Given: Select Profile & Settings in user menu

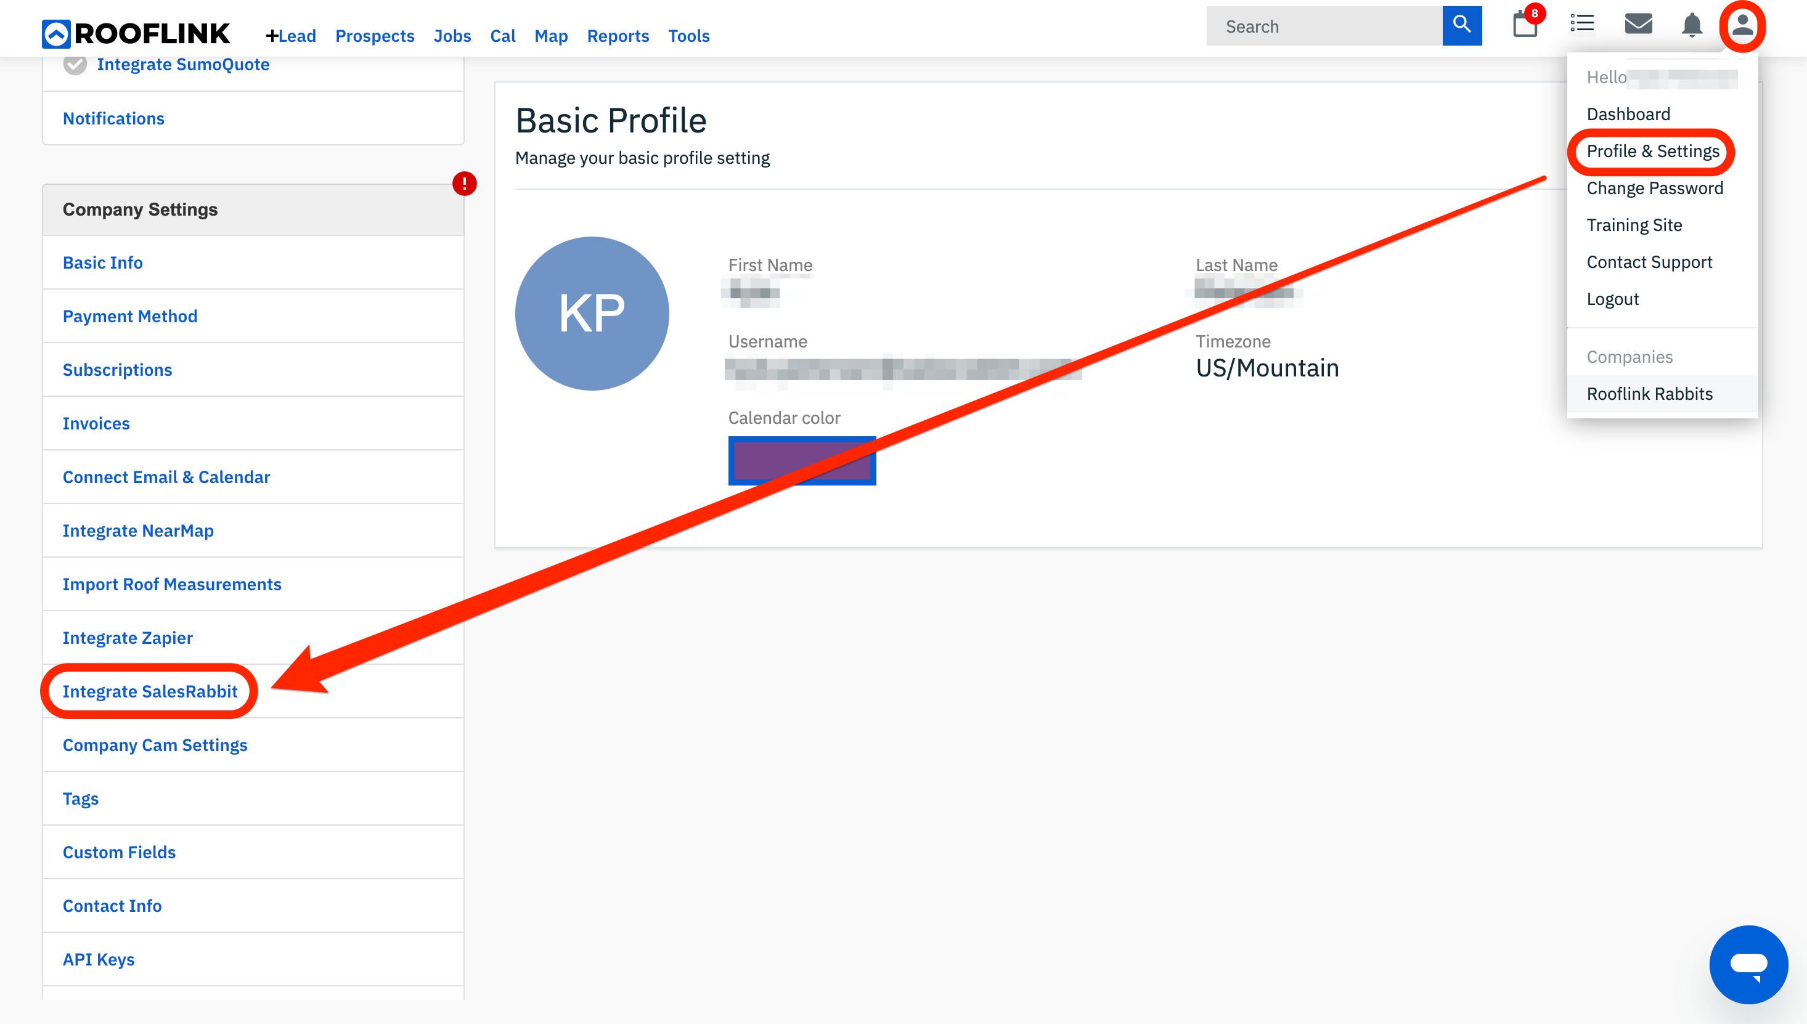Looking at the screenshot, I should click(x=1653, y=151).
